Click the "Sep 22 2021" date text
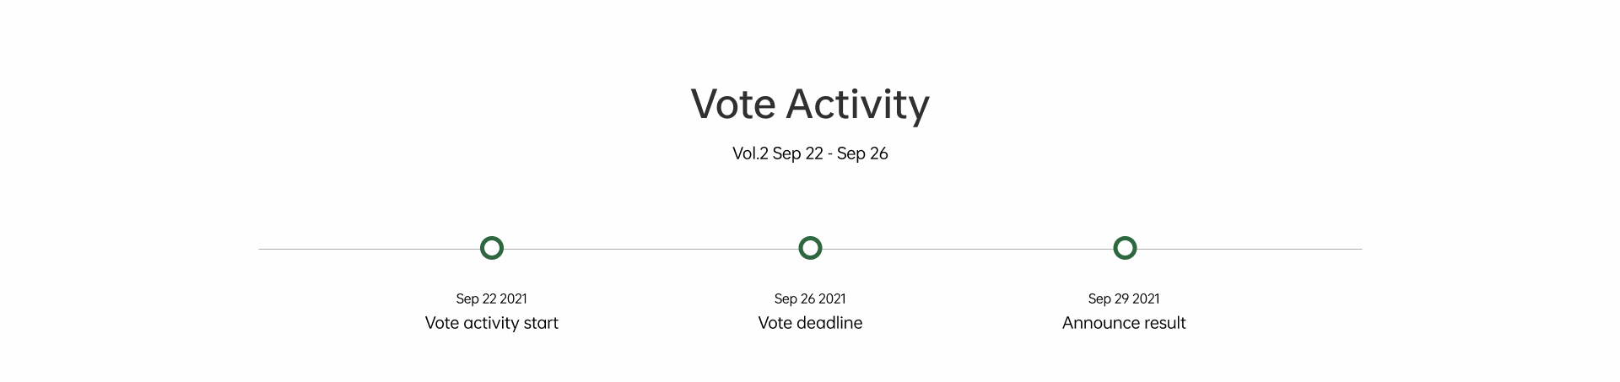The width and height of the screenshot is (1620, 382). (x=491, y=299)
